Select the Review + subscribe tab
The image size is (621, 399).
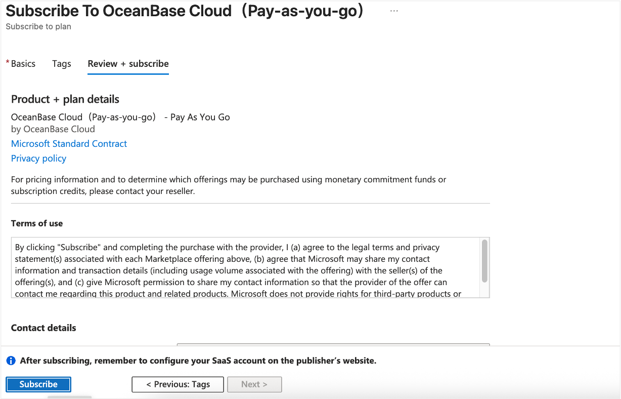(128, 64)
